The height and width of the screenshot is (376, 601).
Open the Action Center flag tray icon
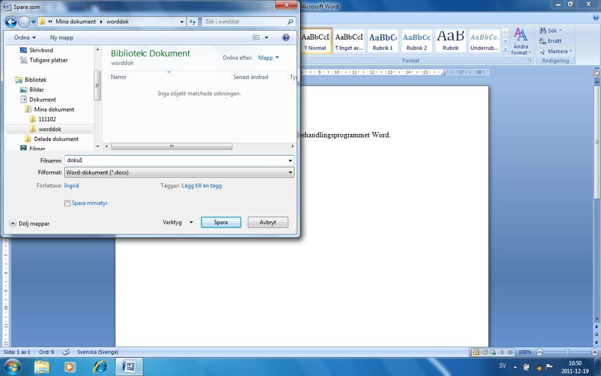[549, 367]
